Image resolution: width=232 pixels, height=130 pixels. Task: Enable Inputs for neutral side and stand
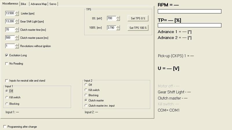point(7,81)
